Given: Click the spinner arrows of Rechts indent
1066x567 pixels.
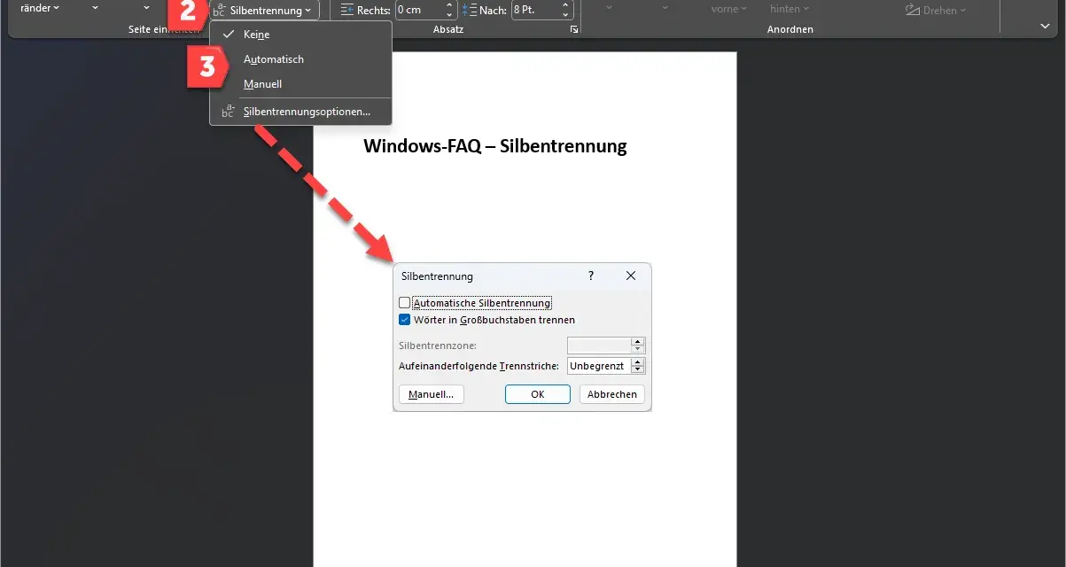Looking at the screenshot, I should pyautogui.click(x=450, y=11).
